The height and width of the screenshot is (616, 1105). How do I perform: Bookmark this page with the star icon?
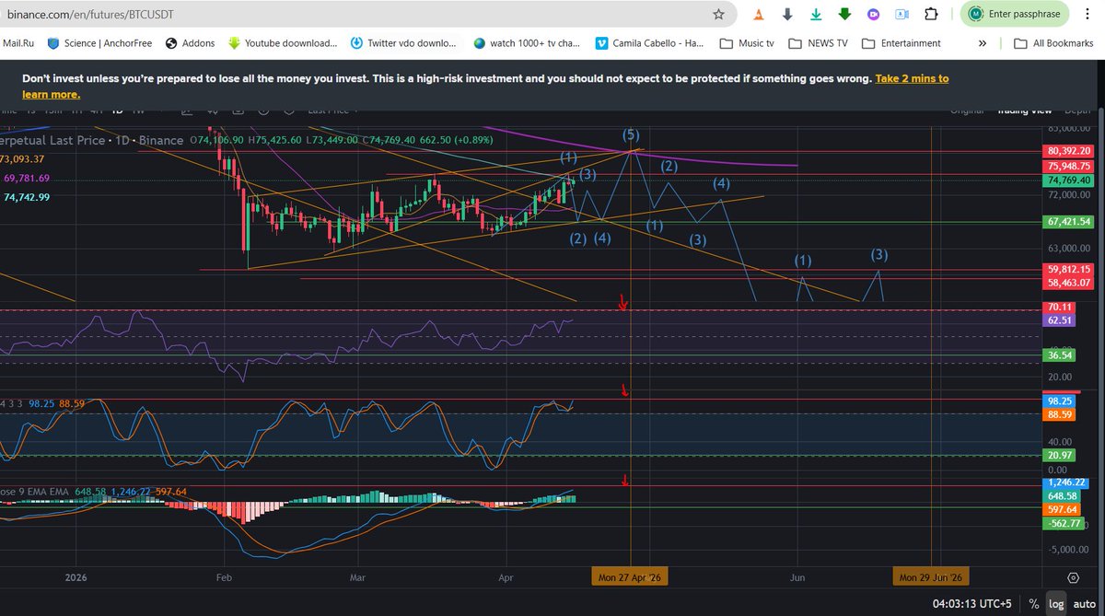718,15
